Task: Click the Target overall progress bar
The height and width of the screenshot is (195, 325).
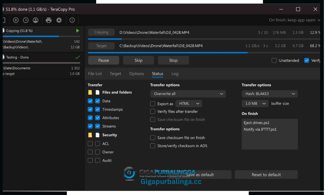Action: point(204,53)
